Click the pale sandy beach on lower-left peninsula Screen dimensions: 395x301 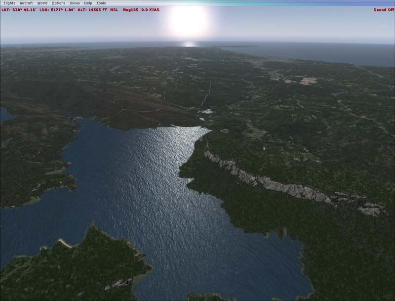click(x=65, y=242)
